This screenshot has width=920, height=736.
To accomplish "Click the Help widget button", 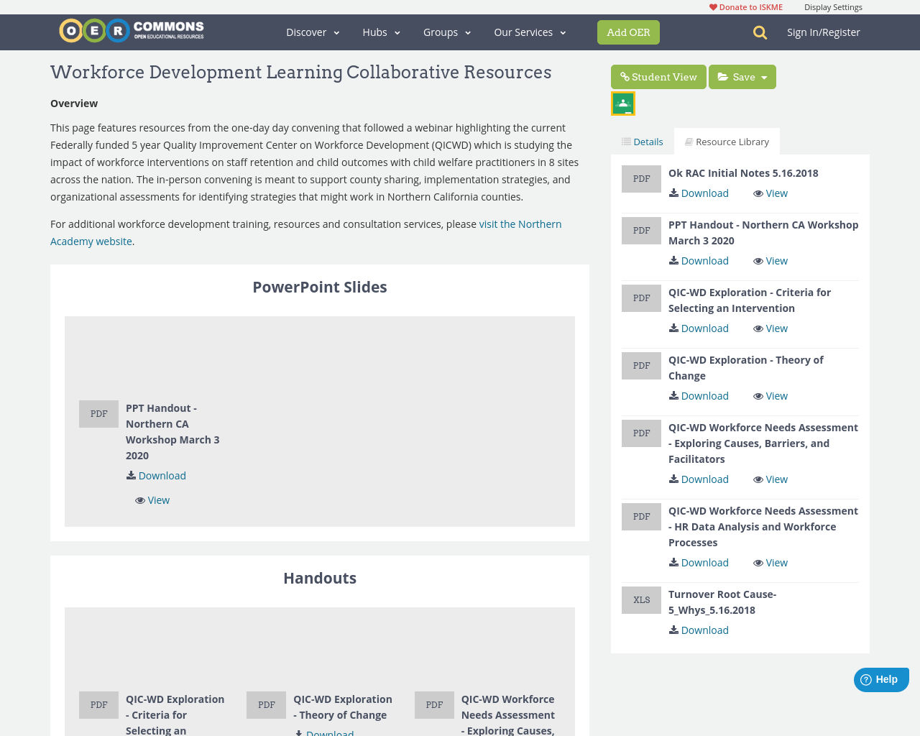I will (880, 678).
